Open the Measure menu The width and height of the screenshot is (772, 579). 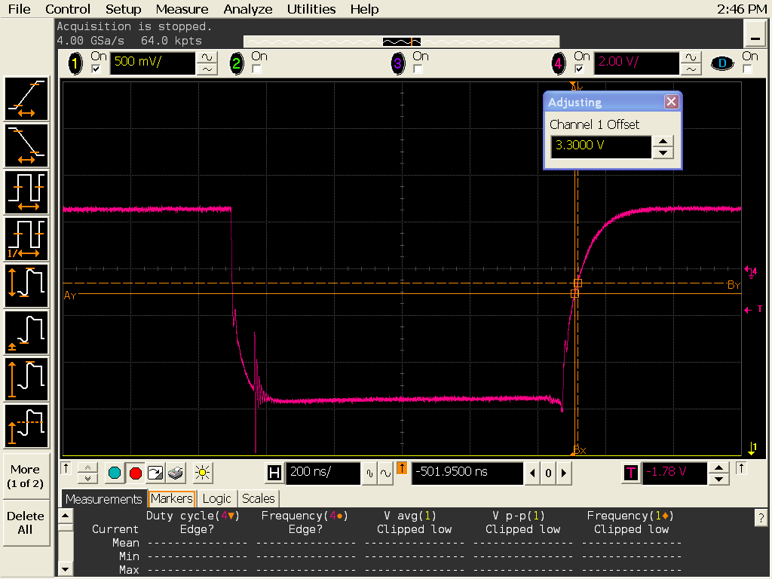click(182, 9)
